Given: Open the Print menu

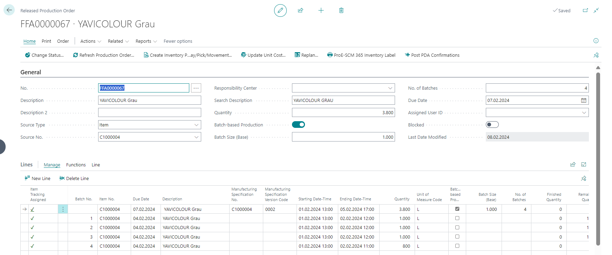Looking at the screenshot, I should [x=46, y=41].
